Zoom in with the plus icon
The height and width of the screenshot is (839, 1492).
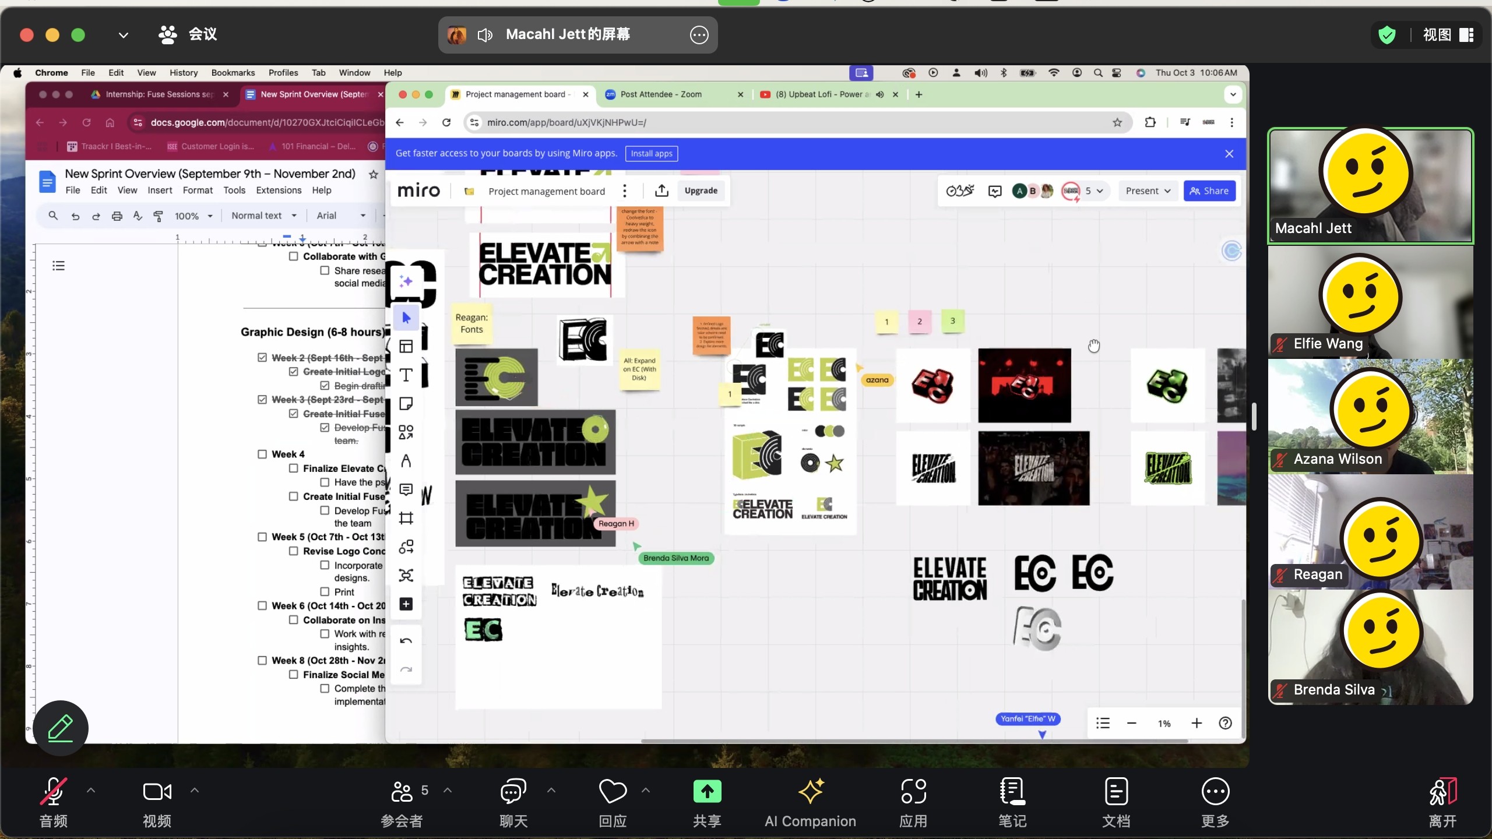click(x=1197, y=723)
